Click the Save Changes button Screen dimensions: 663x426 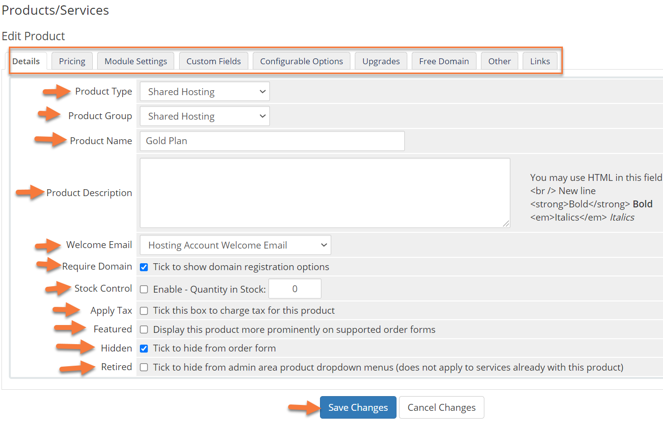[358, 407]
